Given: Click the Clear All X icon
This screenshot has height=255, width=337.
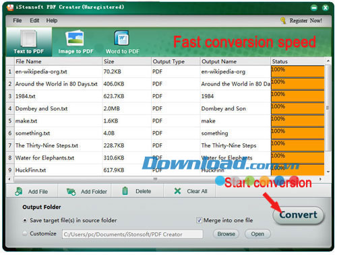Looking at the screenshot, I should coord(177,191).
